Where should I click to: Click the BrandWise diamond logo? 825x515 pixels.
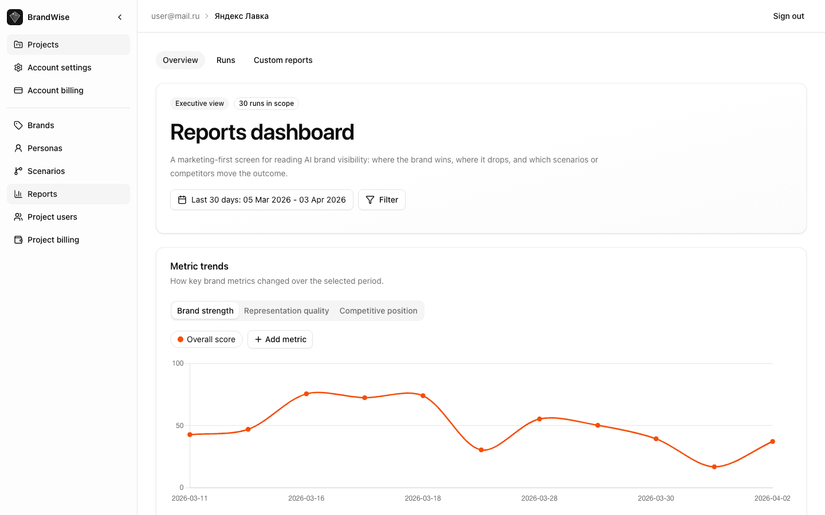point(14,17)
